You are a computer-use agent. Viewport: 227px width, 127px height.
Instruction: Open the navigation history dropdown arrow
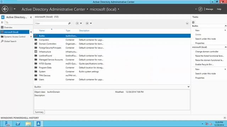point(15,9)
